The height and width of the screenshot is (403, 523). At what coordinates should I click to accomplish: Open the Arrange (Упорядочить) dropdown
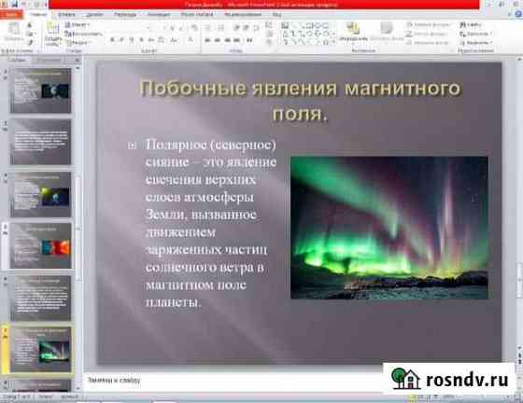tap(353, 32)
